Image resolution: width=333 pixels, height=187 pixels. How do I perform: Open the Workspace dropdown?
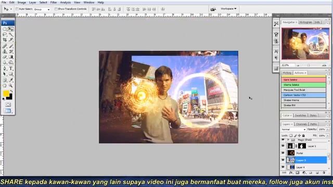228,9
